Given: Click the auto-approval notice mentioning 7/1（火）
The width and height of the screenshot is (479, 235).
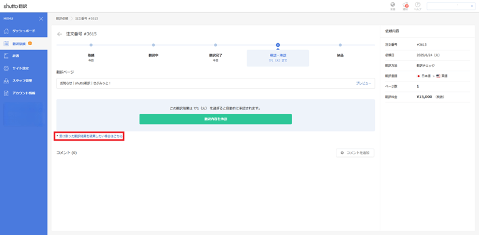Looking at the screenshot, I should [x=215, y=108].
